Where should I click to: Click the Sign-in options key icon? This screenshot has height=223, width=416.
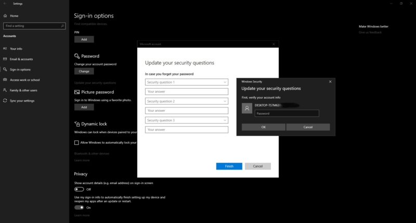point(5,69)
